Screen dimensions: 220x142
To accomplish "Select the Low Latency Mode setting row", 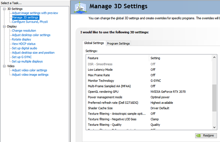I will click(100, 70).
